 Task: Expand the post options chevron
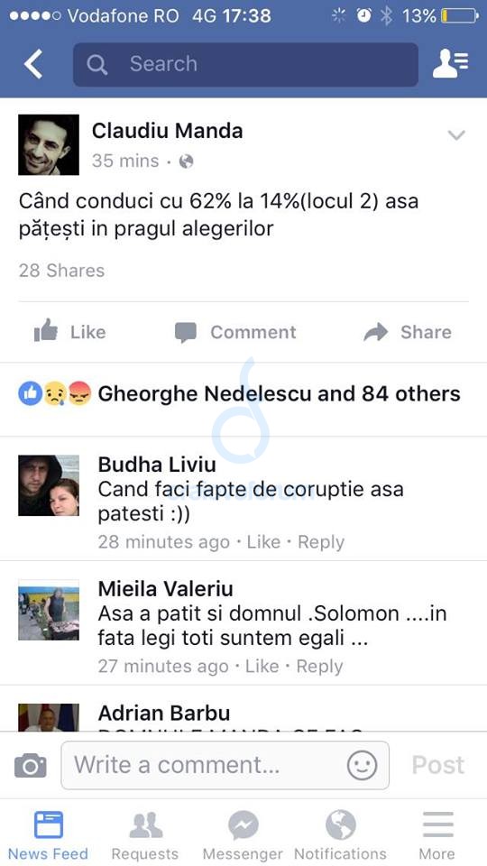click(x=456, y=135)
